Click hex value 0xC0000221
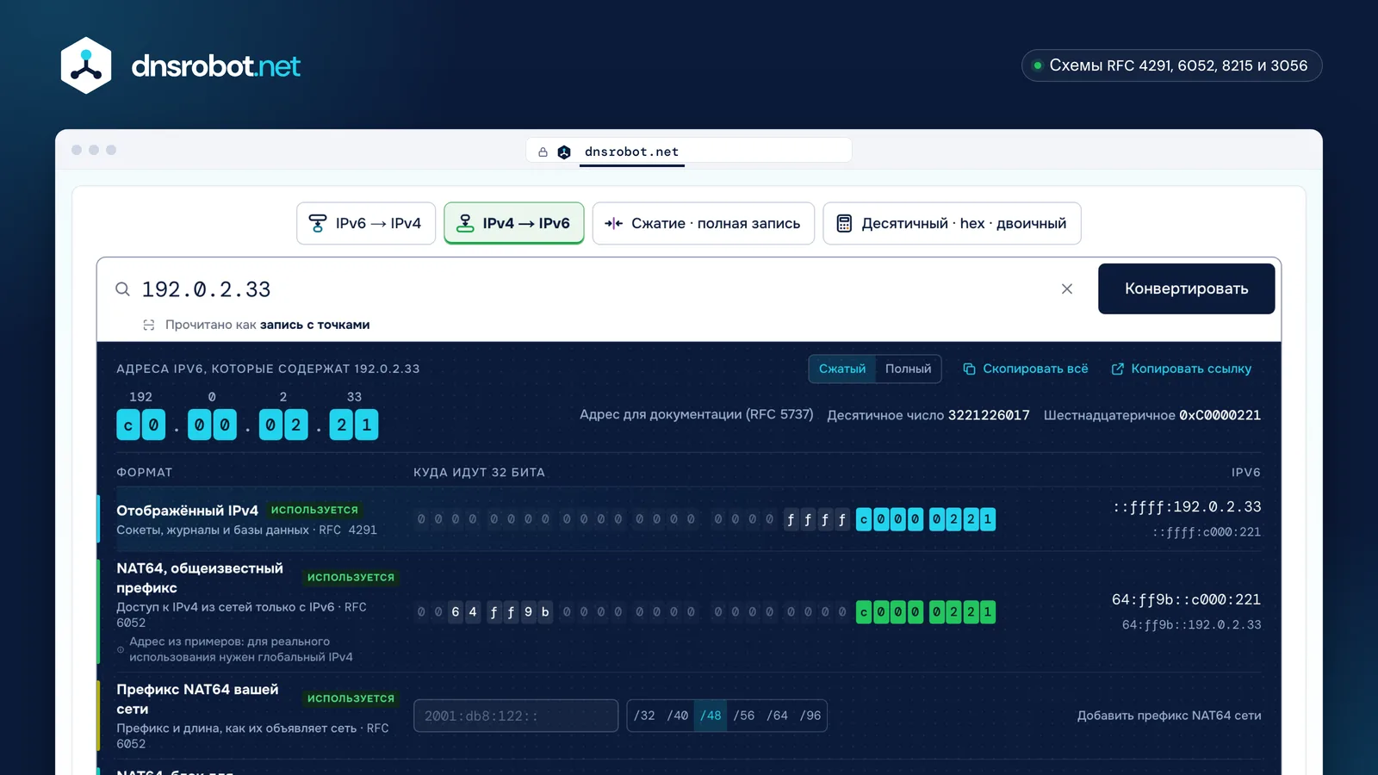The image size is (1378, 775). point(1220,415)
